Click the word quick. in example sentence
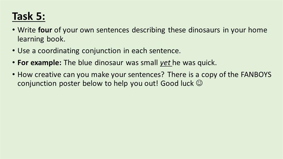283x159 pixels. [207, 63]
